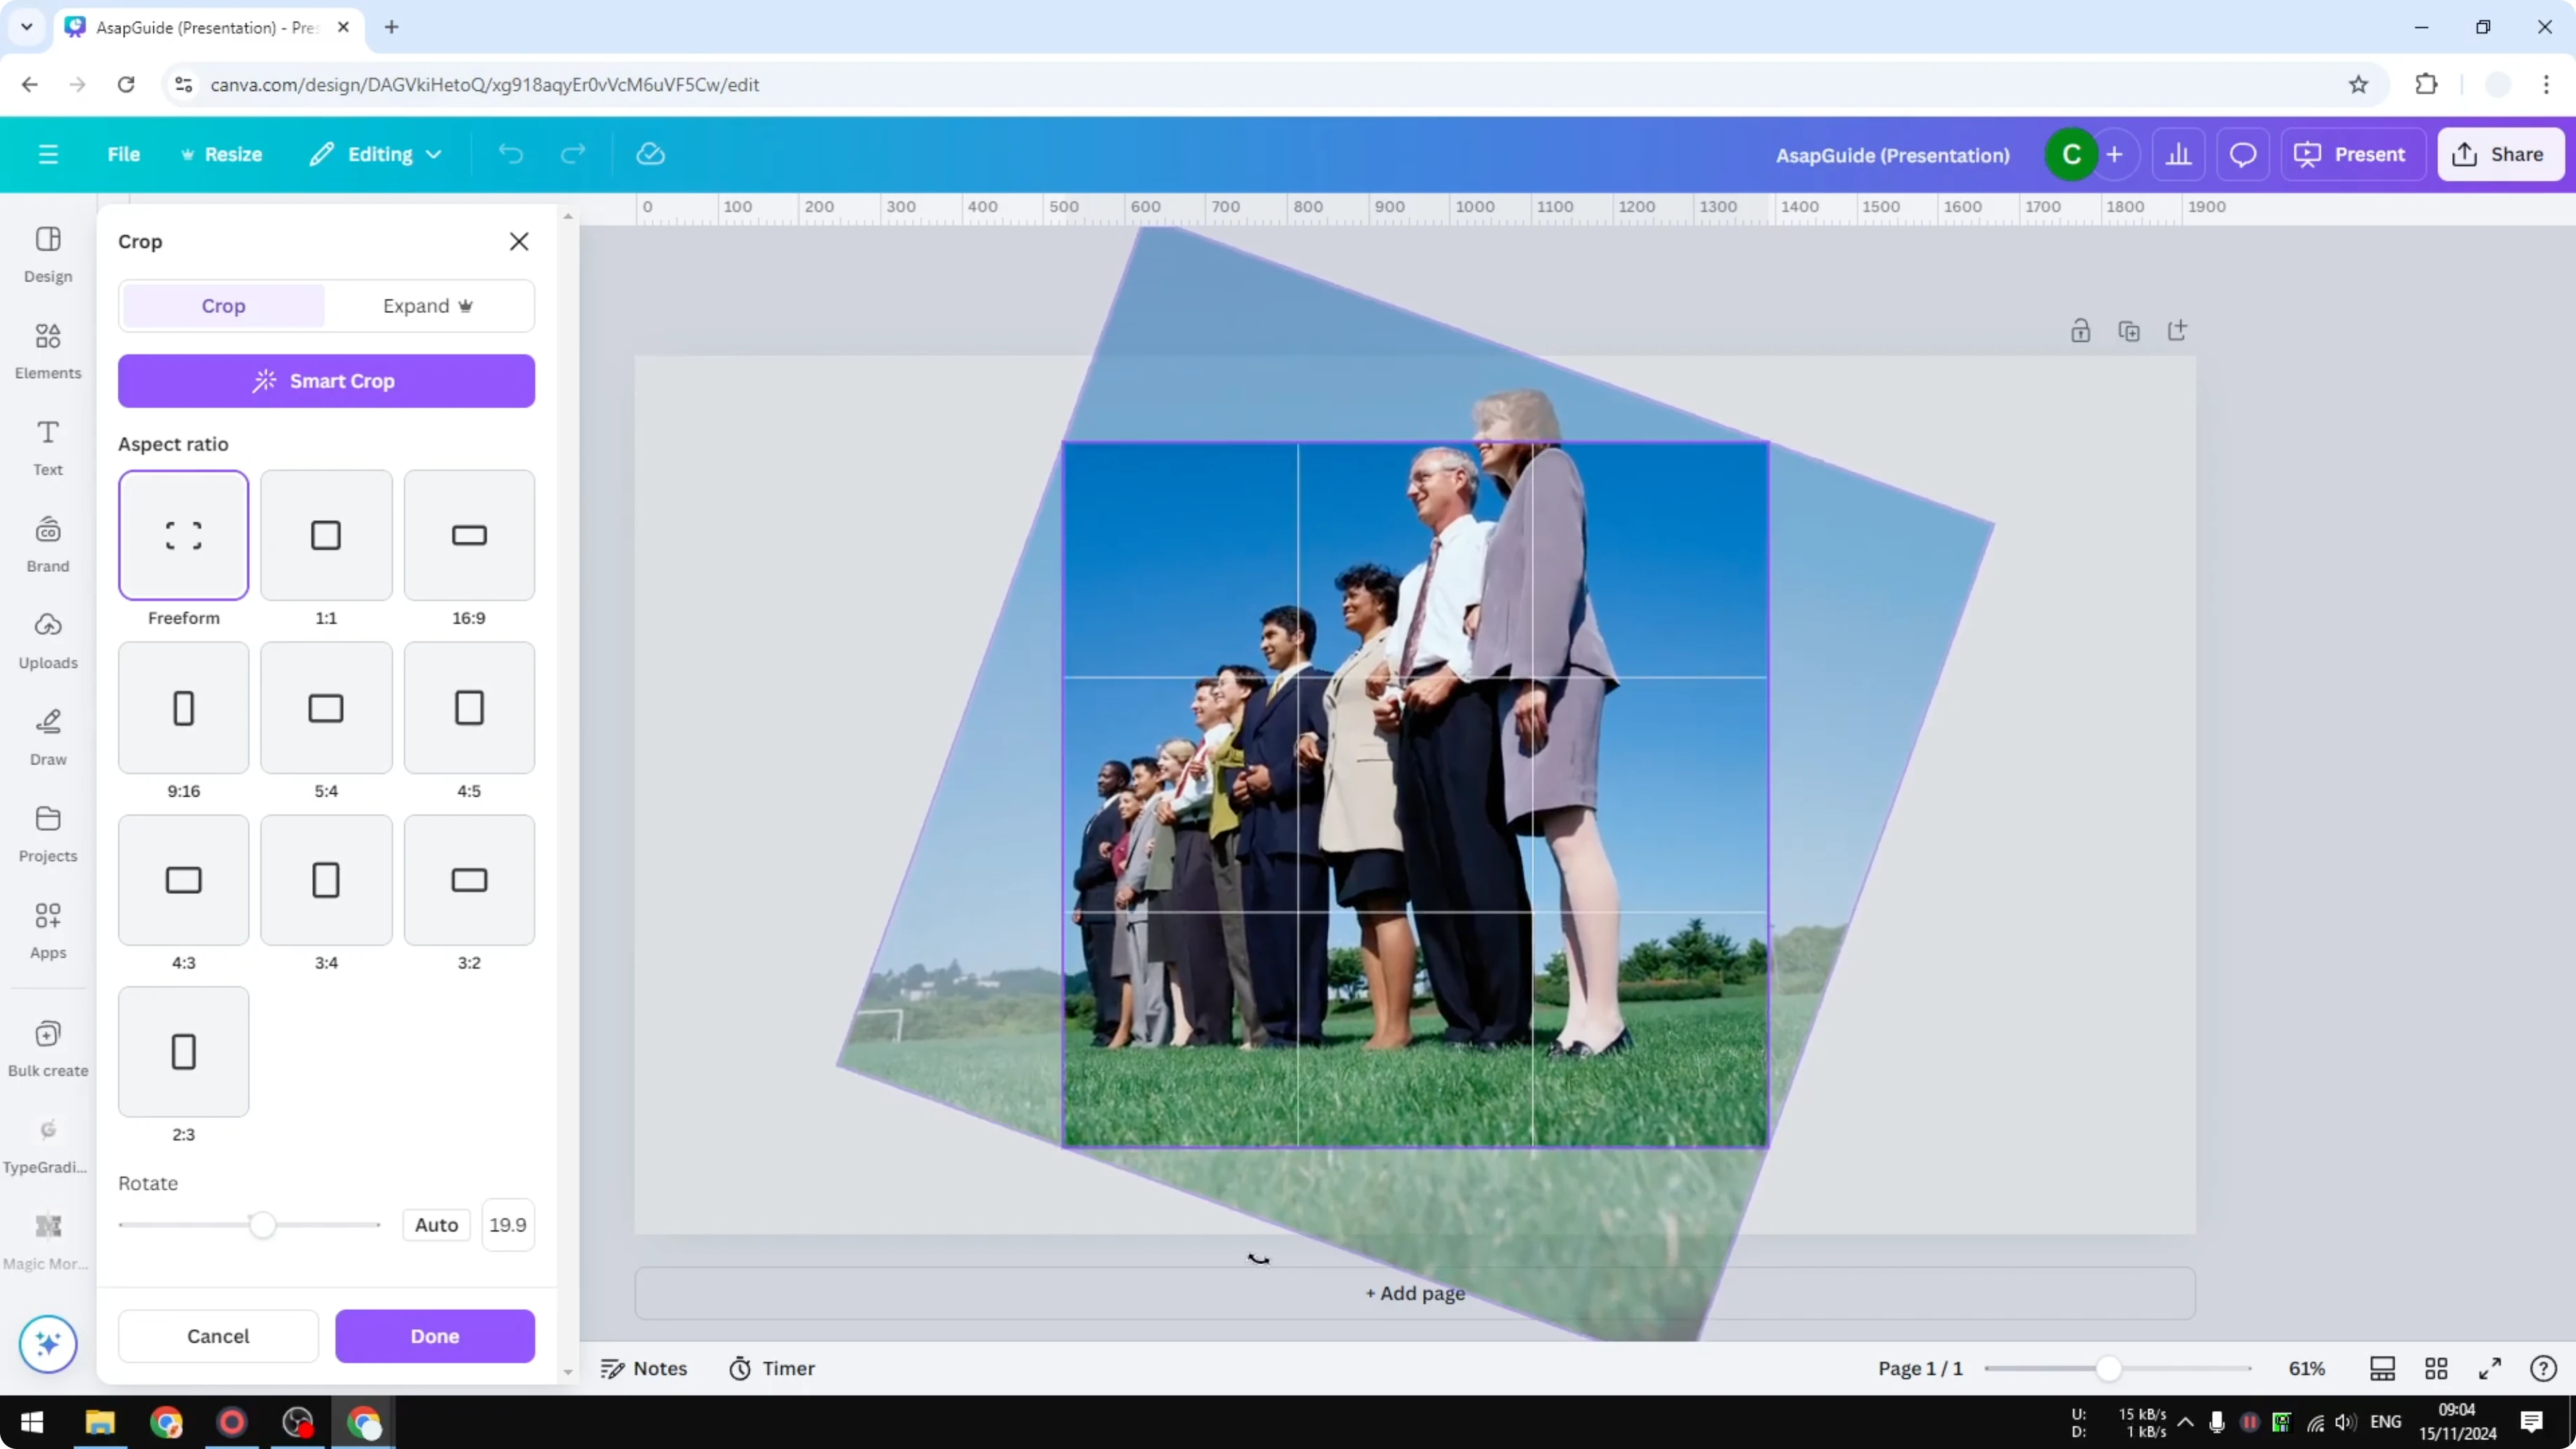
Task: Duplicate the current page
Action: 2130,330
